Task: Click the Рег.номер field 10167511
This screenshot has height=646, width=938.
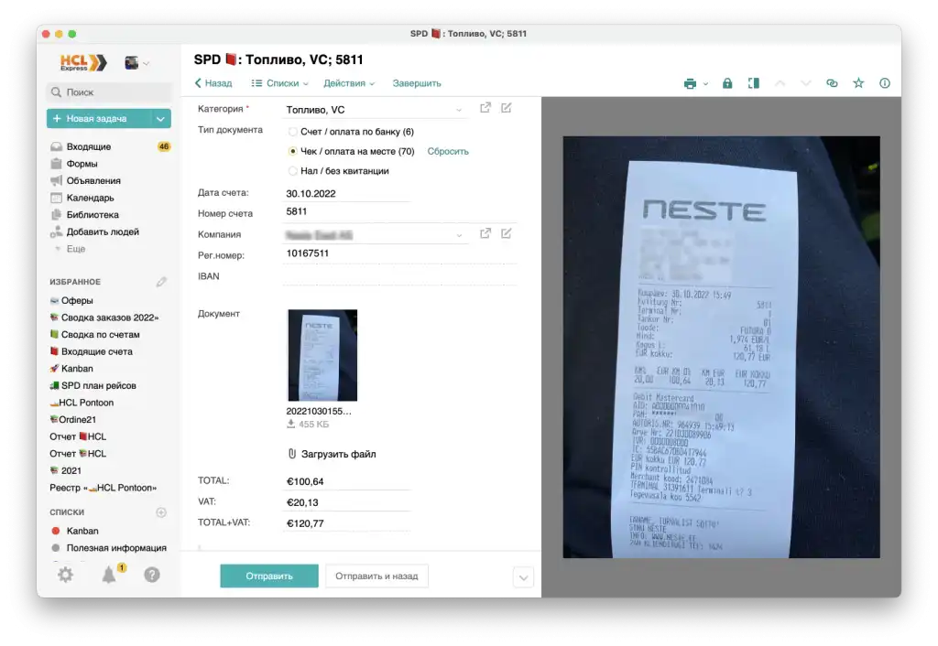Action: click(x=399, y=253)
